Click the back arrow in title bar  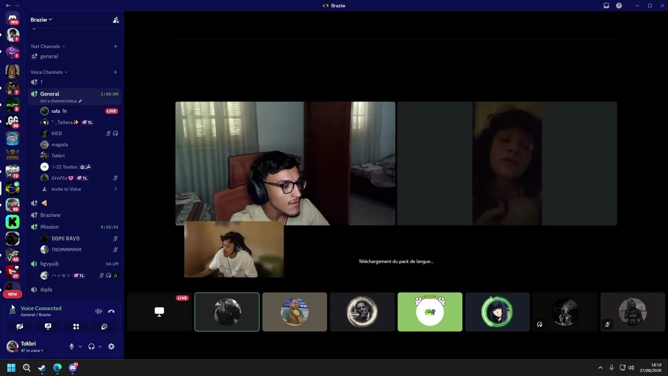[8, 5]
